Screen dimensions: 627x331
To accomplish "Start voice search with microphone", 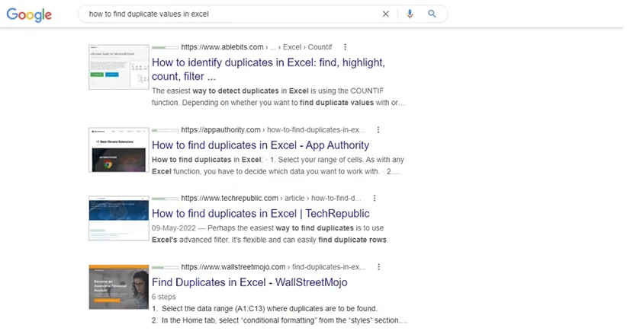I will (410, 14).
